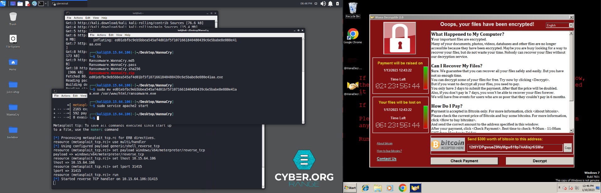Open the WannaCry desktop folder
Screen dimensions: 601x193
pos(13,109)
